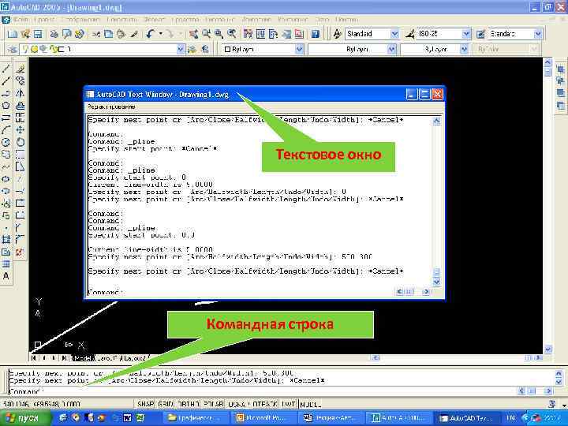Select the Move modify tool
This screenshot has width=568, height=426.
tap(20, 129)
